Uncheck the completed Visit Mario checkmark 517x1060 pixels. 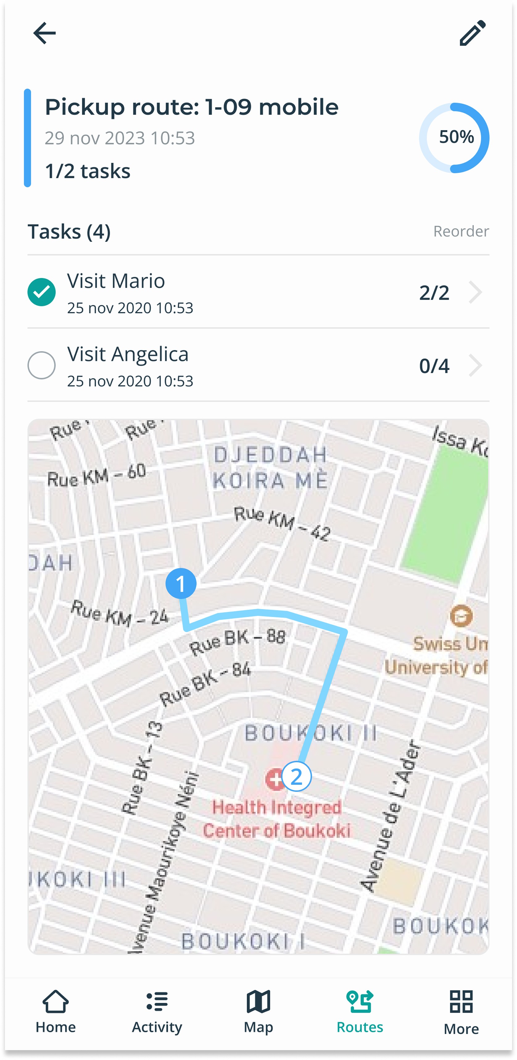pyautogui.click(x=42, y=292)
